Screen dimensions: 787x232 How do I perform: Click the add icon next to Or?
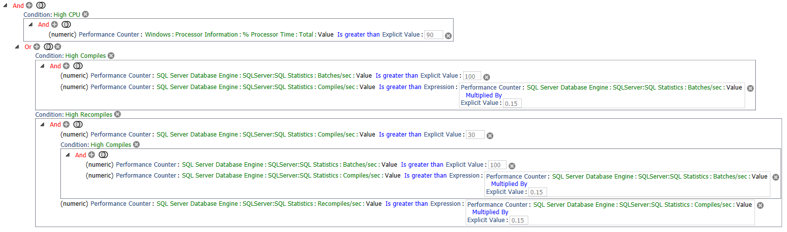point(37,46)
